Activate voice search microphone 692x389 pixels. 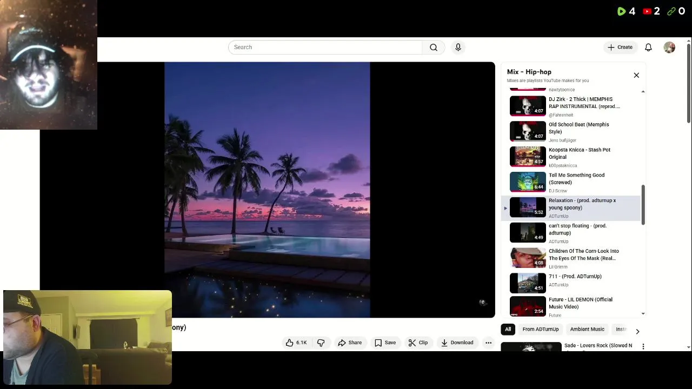coord(458,48)
